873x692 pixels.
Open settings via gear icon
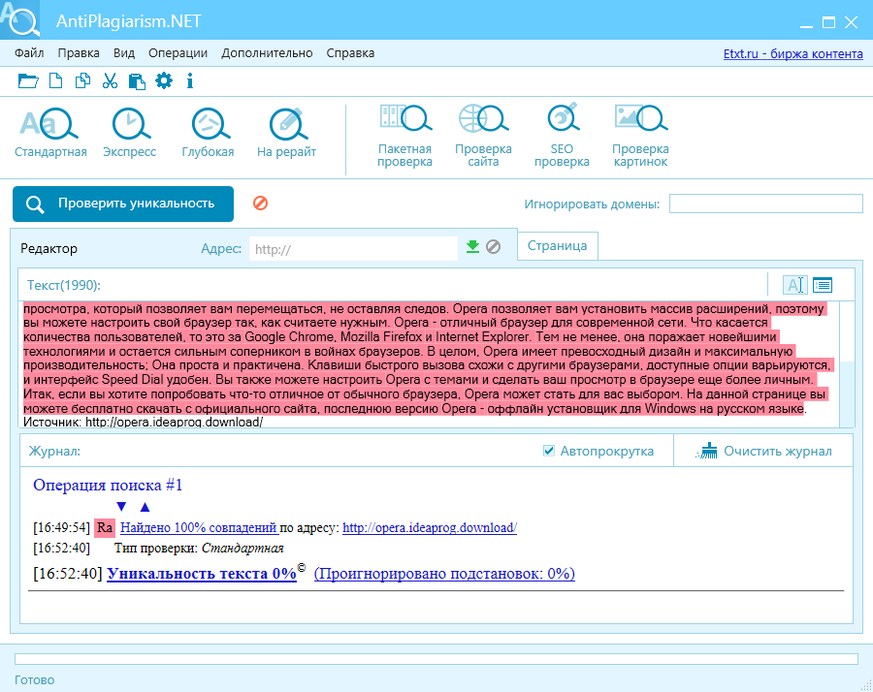pos(164,81)
